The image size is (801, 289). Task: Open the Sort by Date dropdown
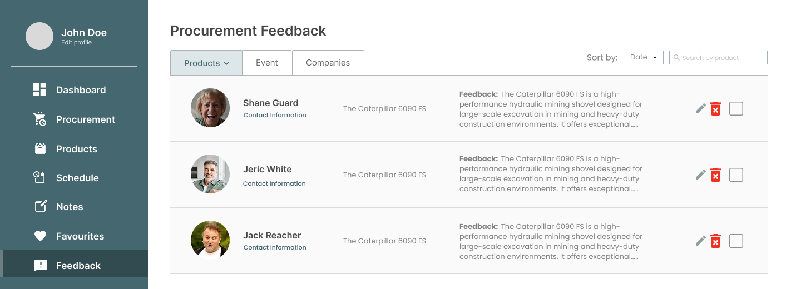(643, 57)
